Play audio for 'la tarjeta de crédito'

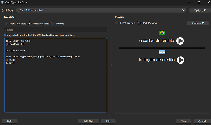pyautogui.click(x=181, y=60)
